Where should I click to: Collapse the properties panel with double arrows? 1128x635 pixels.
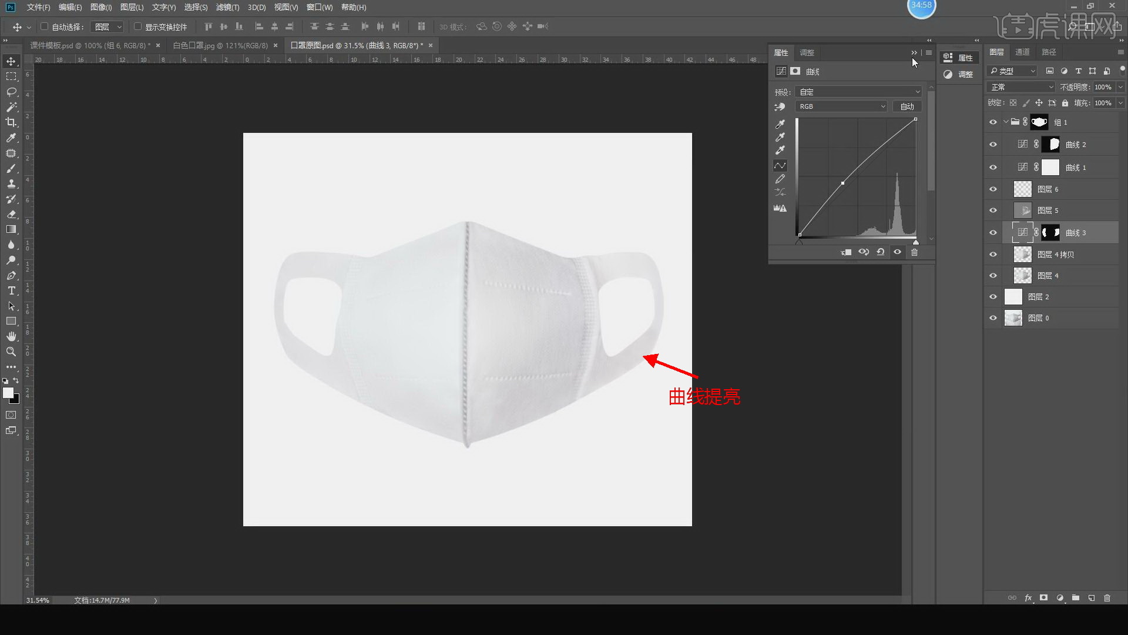914,53
